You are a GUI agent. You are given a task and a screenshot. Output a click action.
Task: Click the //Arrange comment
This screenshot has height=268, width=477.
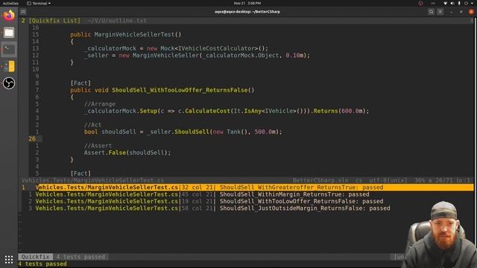click(100, 104)
